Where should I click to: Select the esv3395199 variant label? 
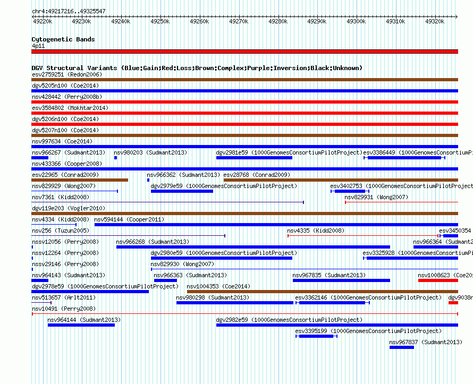click(x=368, y=331)
